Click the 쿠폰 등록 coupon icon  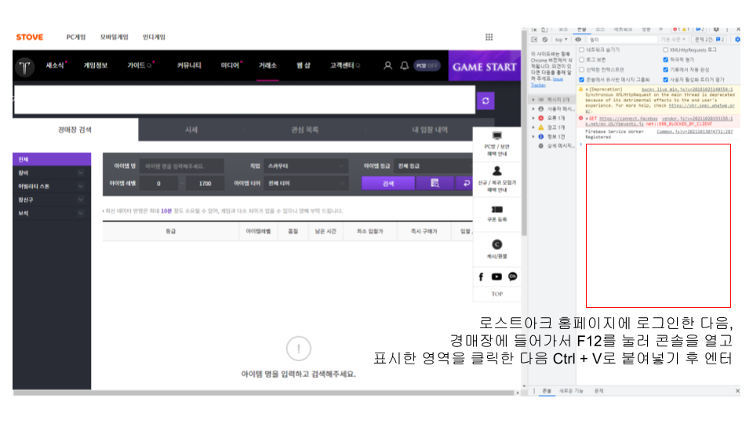coord(497,209)
